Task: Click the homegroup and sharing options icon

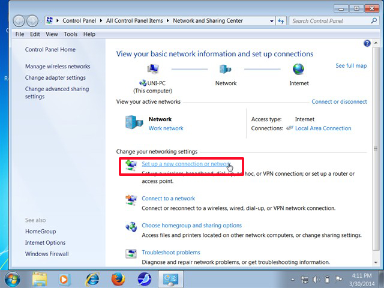Action: [x=131, y=227]
